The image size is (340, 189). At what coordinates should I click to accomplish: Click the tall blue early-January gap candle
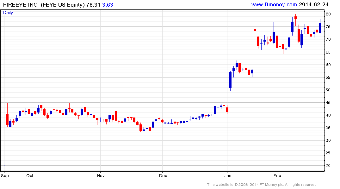point(230,80)
